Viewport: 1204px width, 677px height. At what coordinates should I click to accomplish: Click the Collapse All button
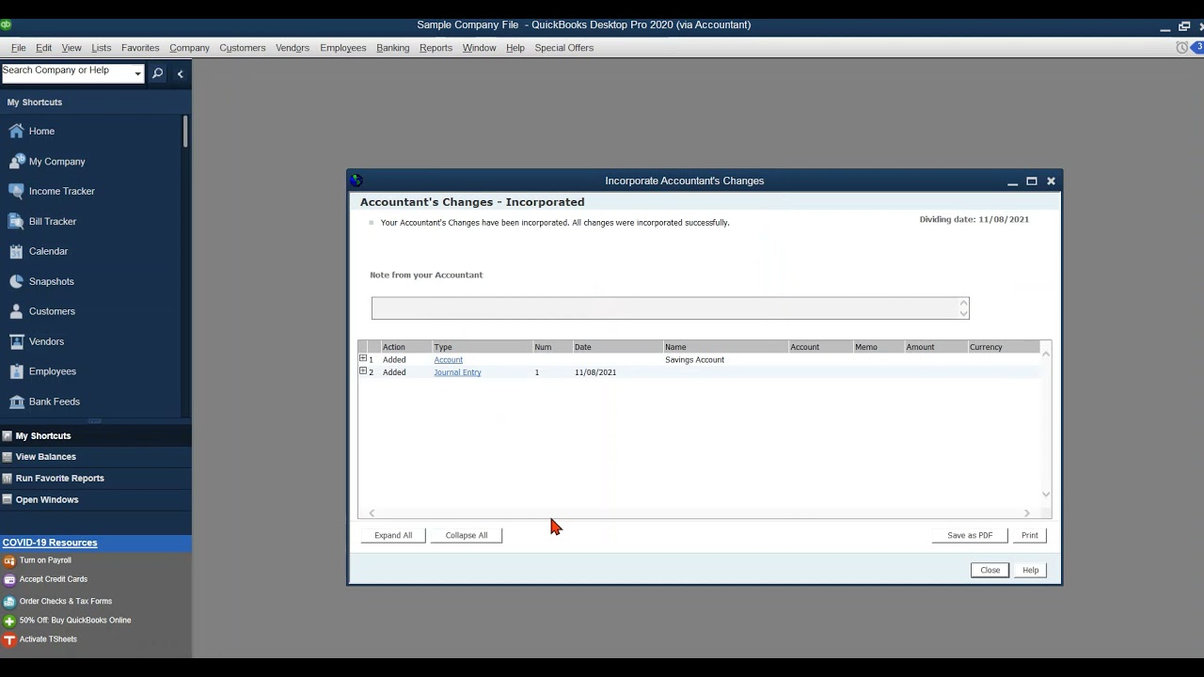467,535
